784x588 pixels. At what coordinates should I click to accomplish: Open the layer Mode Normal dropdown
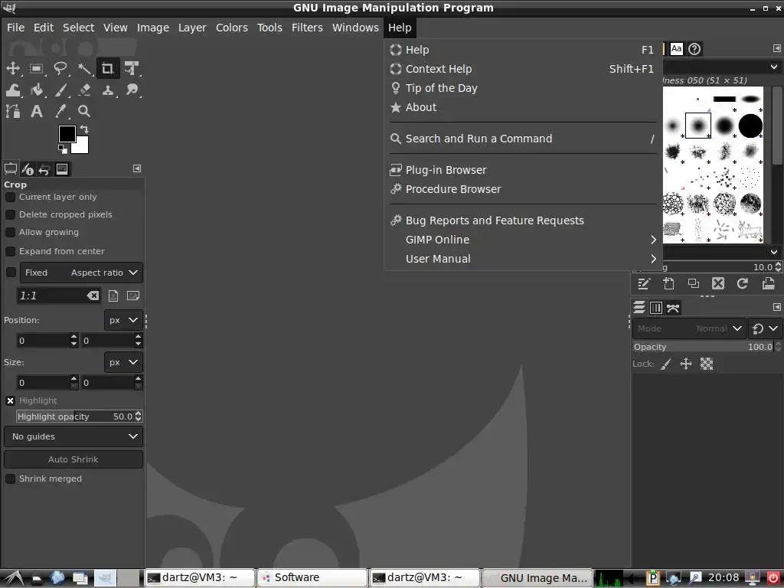coord(690,328)
